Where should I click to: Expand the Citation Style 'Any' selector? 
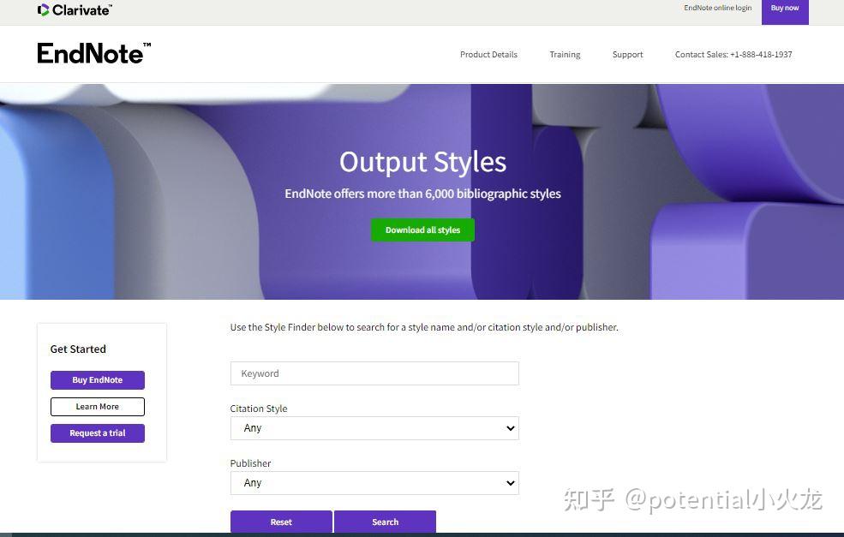point(374,427)
